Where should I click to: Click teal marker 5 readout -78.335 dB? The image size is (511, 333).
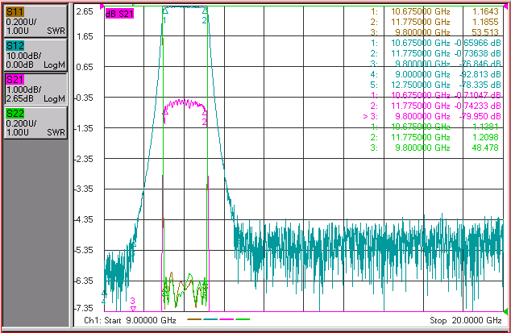tap(480, 85)
